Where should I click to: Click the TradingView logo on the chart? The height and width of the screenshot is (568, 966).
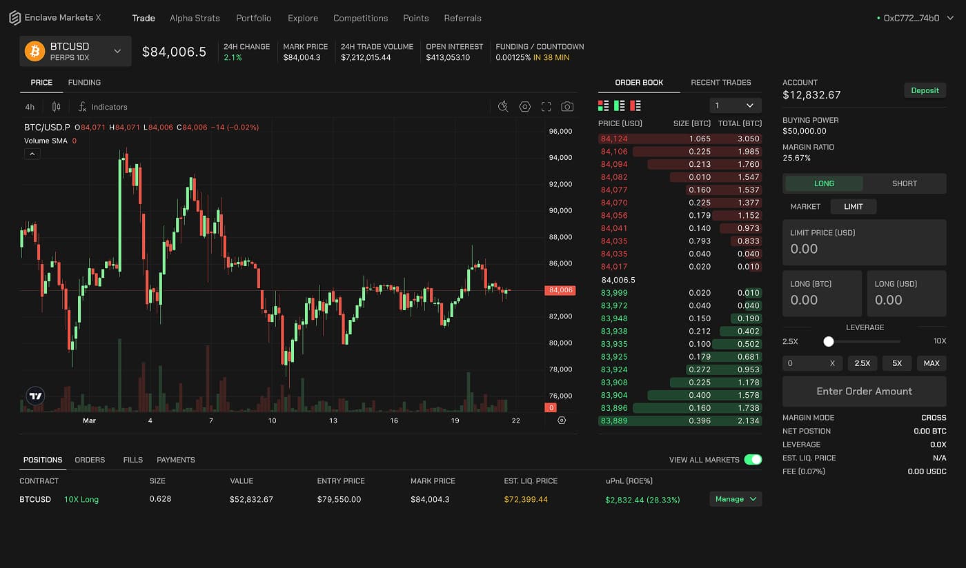pos(36,396)
